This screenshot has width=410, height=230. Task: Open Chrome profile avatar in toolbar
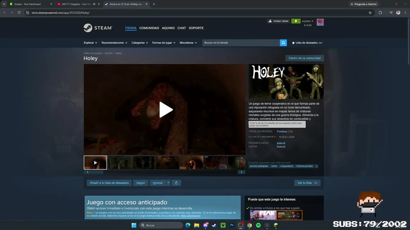[398, 13]
